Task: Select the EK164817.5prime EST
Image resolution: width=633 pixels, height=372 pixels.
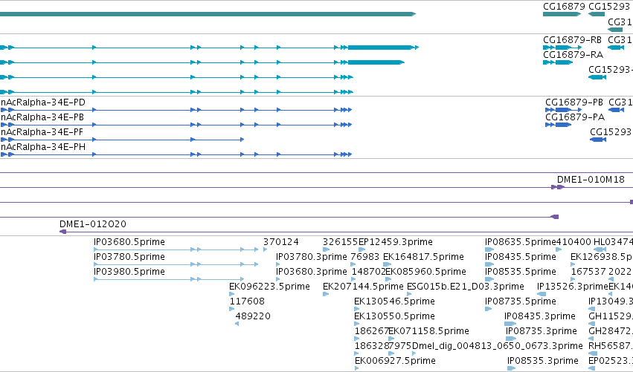Action: pos(387,264)
